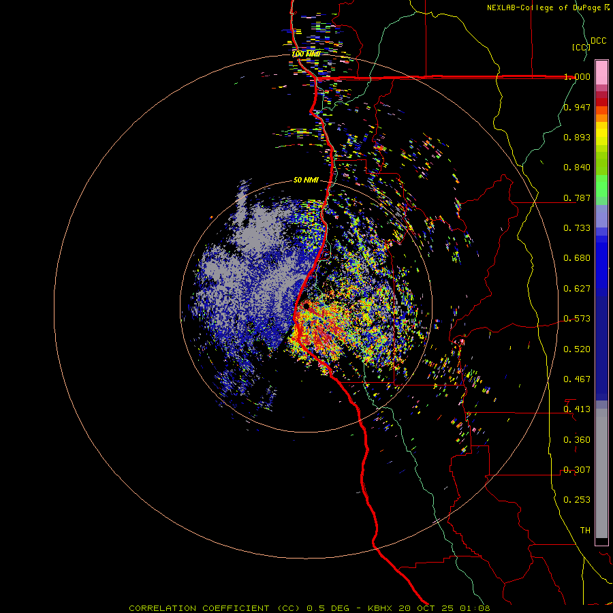613x613 pixels.
Task: Click the [CC] label above the color bar
Action: [580, 47]
